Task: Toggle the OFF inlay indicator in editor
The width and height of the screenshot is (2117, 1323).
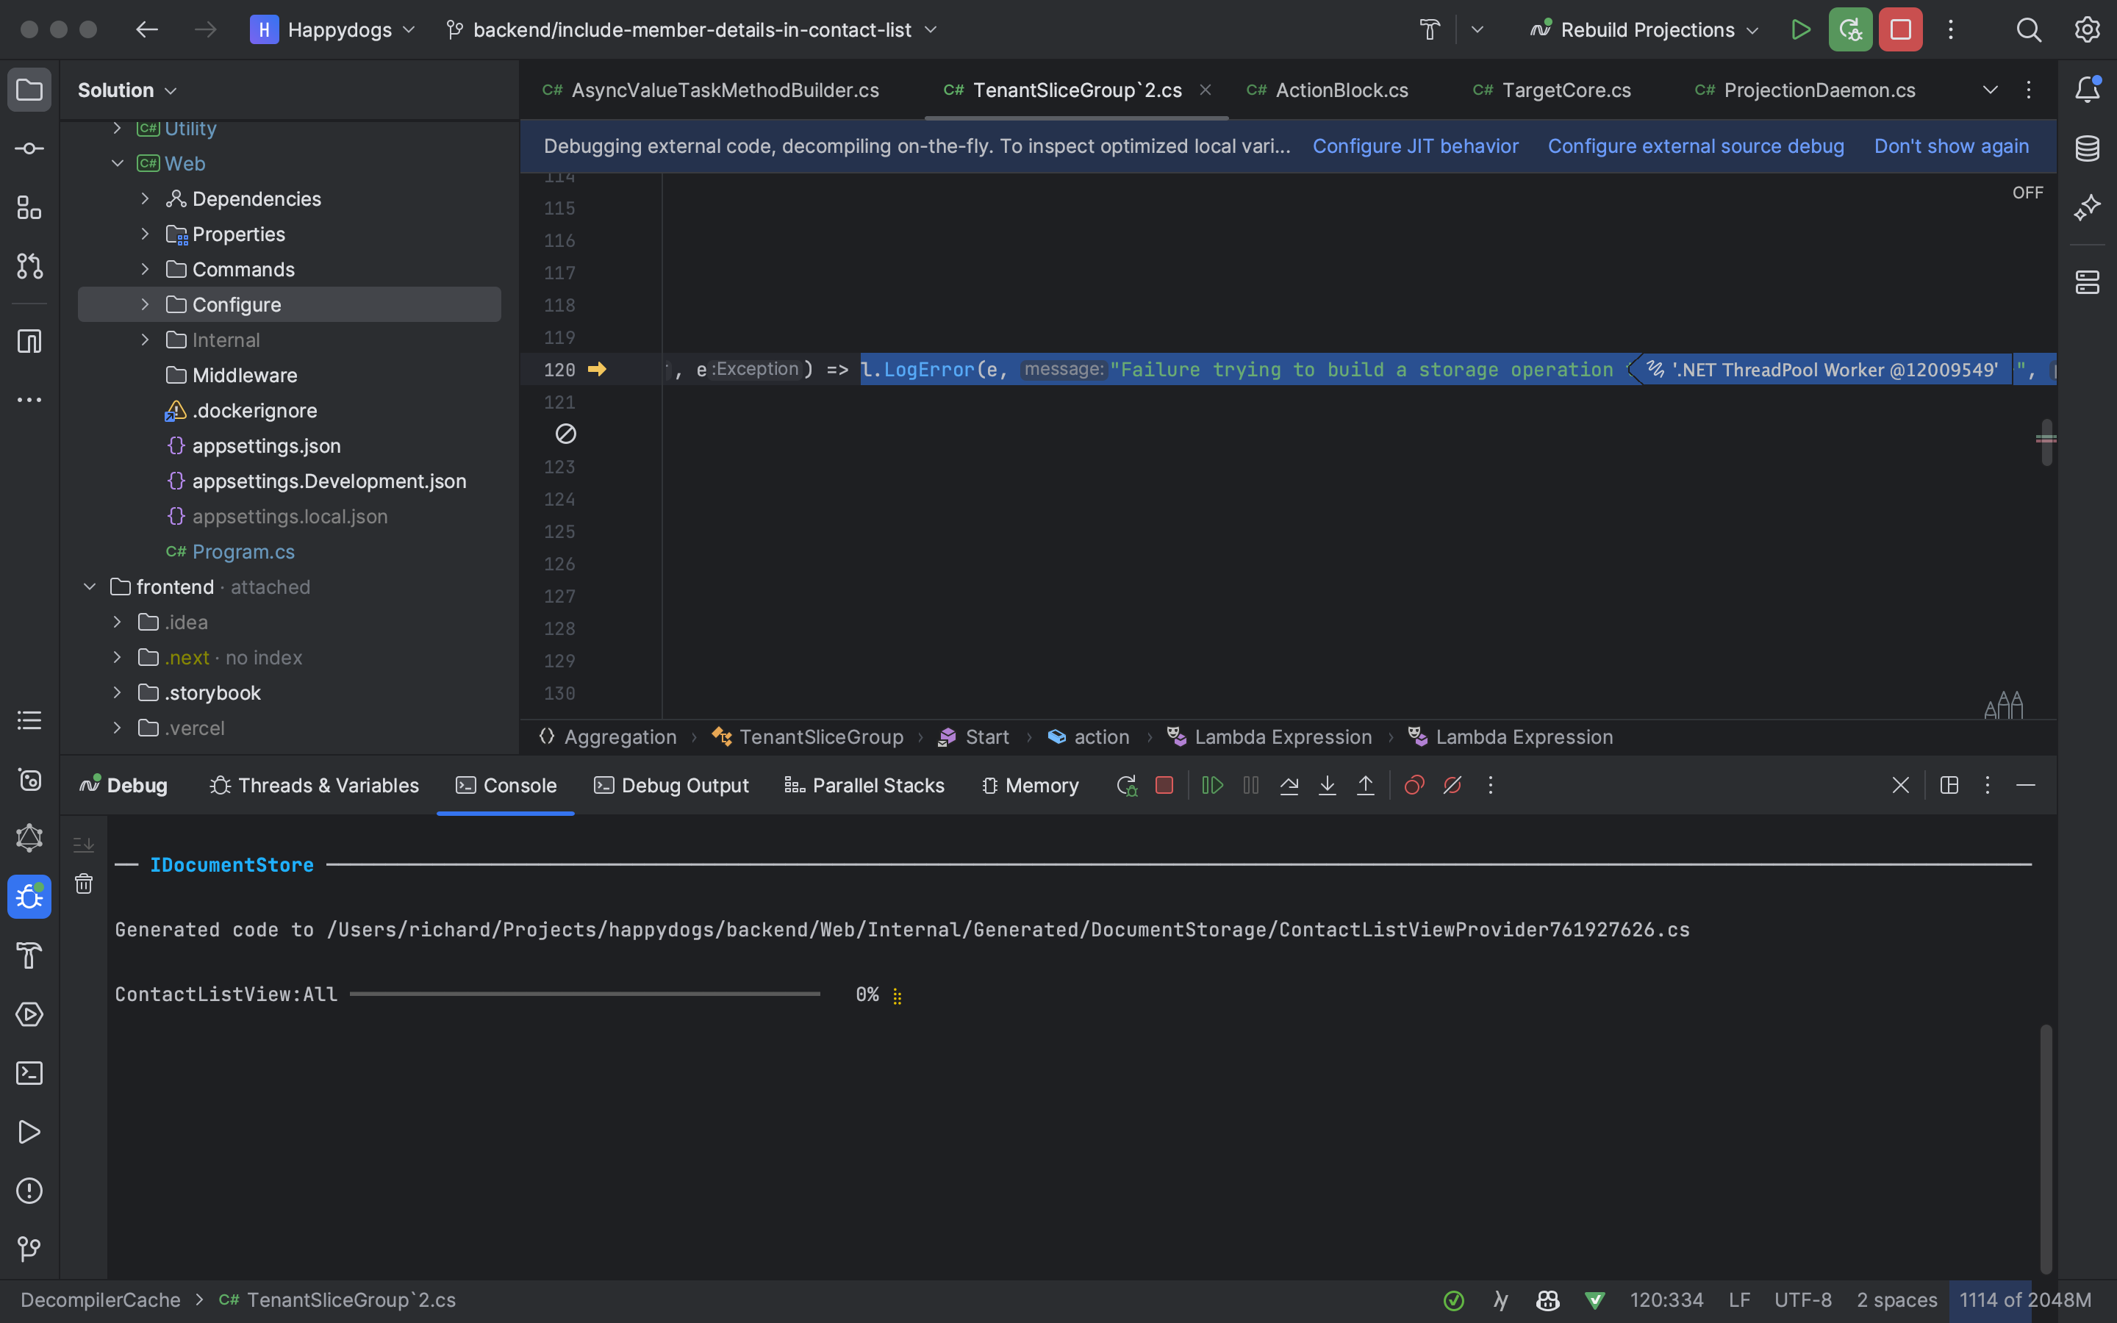Action: (x=2027, y=193)
